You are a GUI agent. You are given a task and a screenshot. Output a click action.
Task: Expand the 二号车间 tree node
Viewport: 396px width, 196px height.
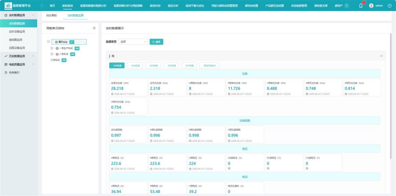coord(52,54)
